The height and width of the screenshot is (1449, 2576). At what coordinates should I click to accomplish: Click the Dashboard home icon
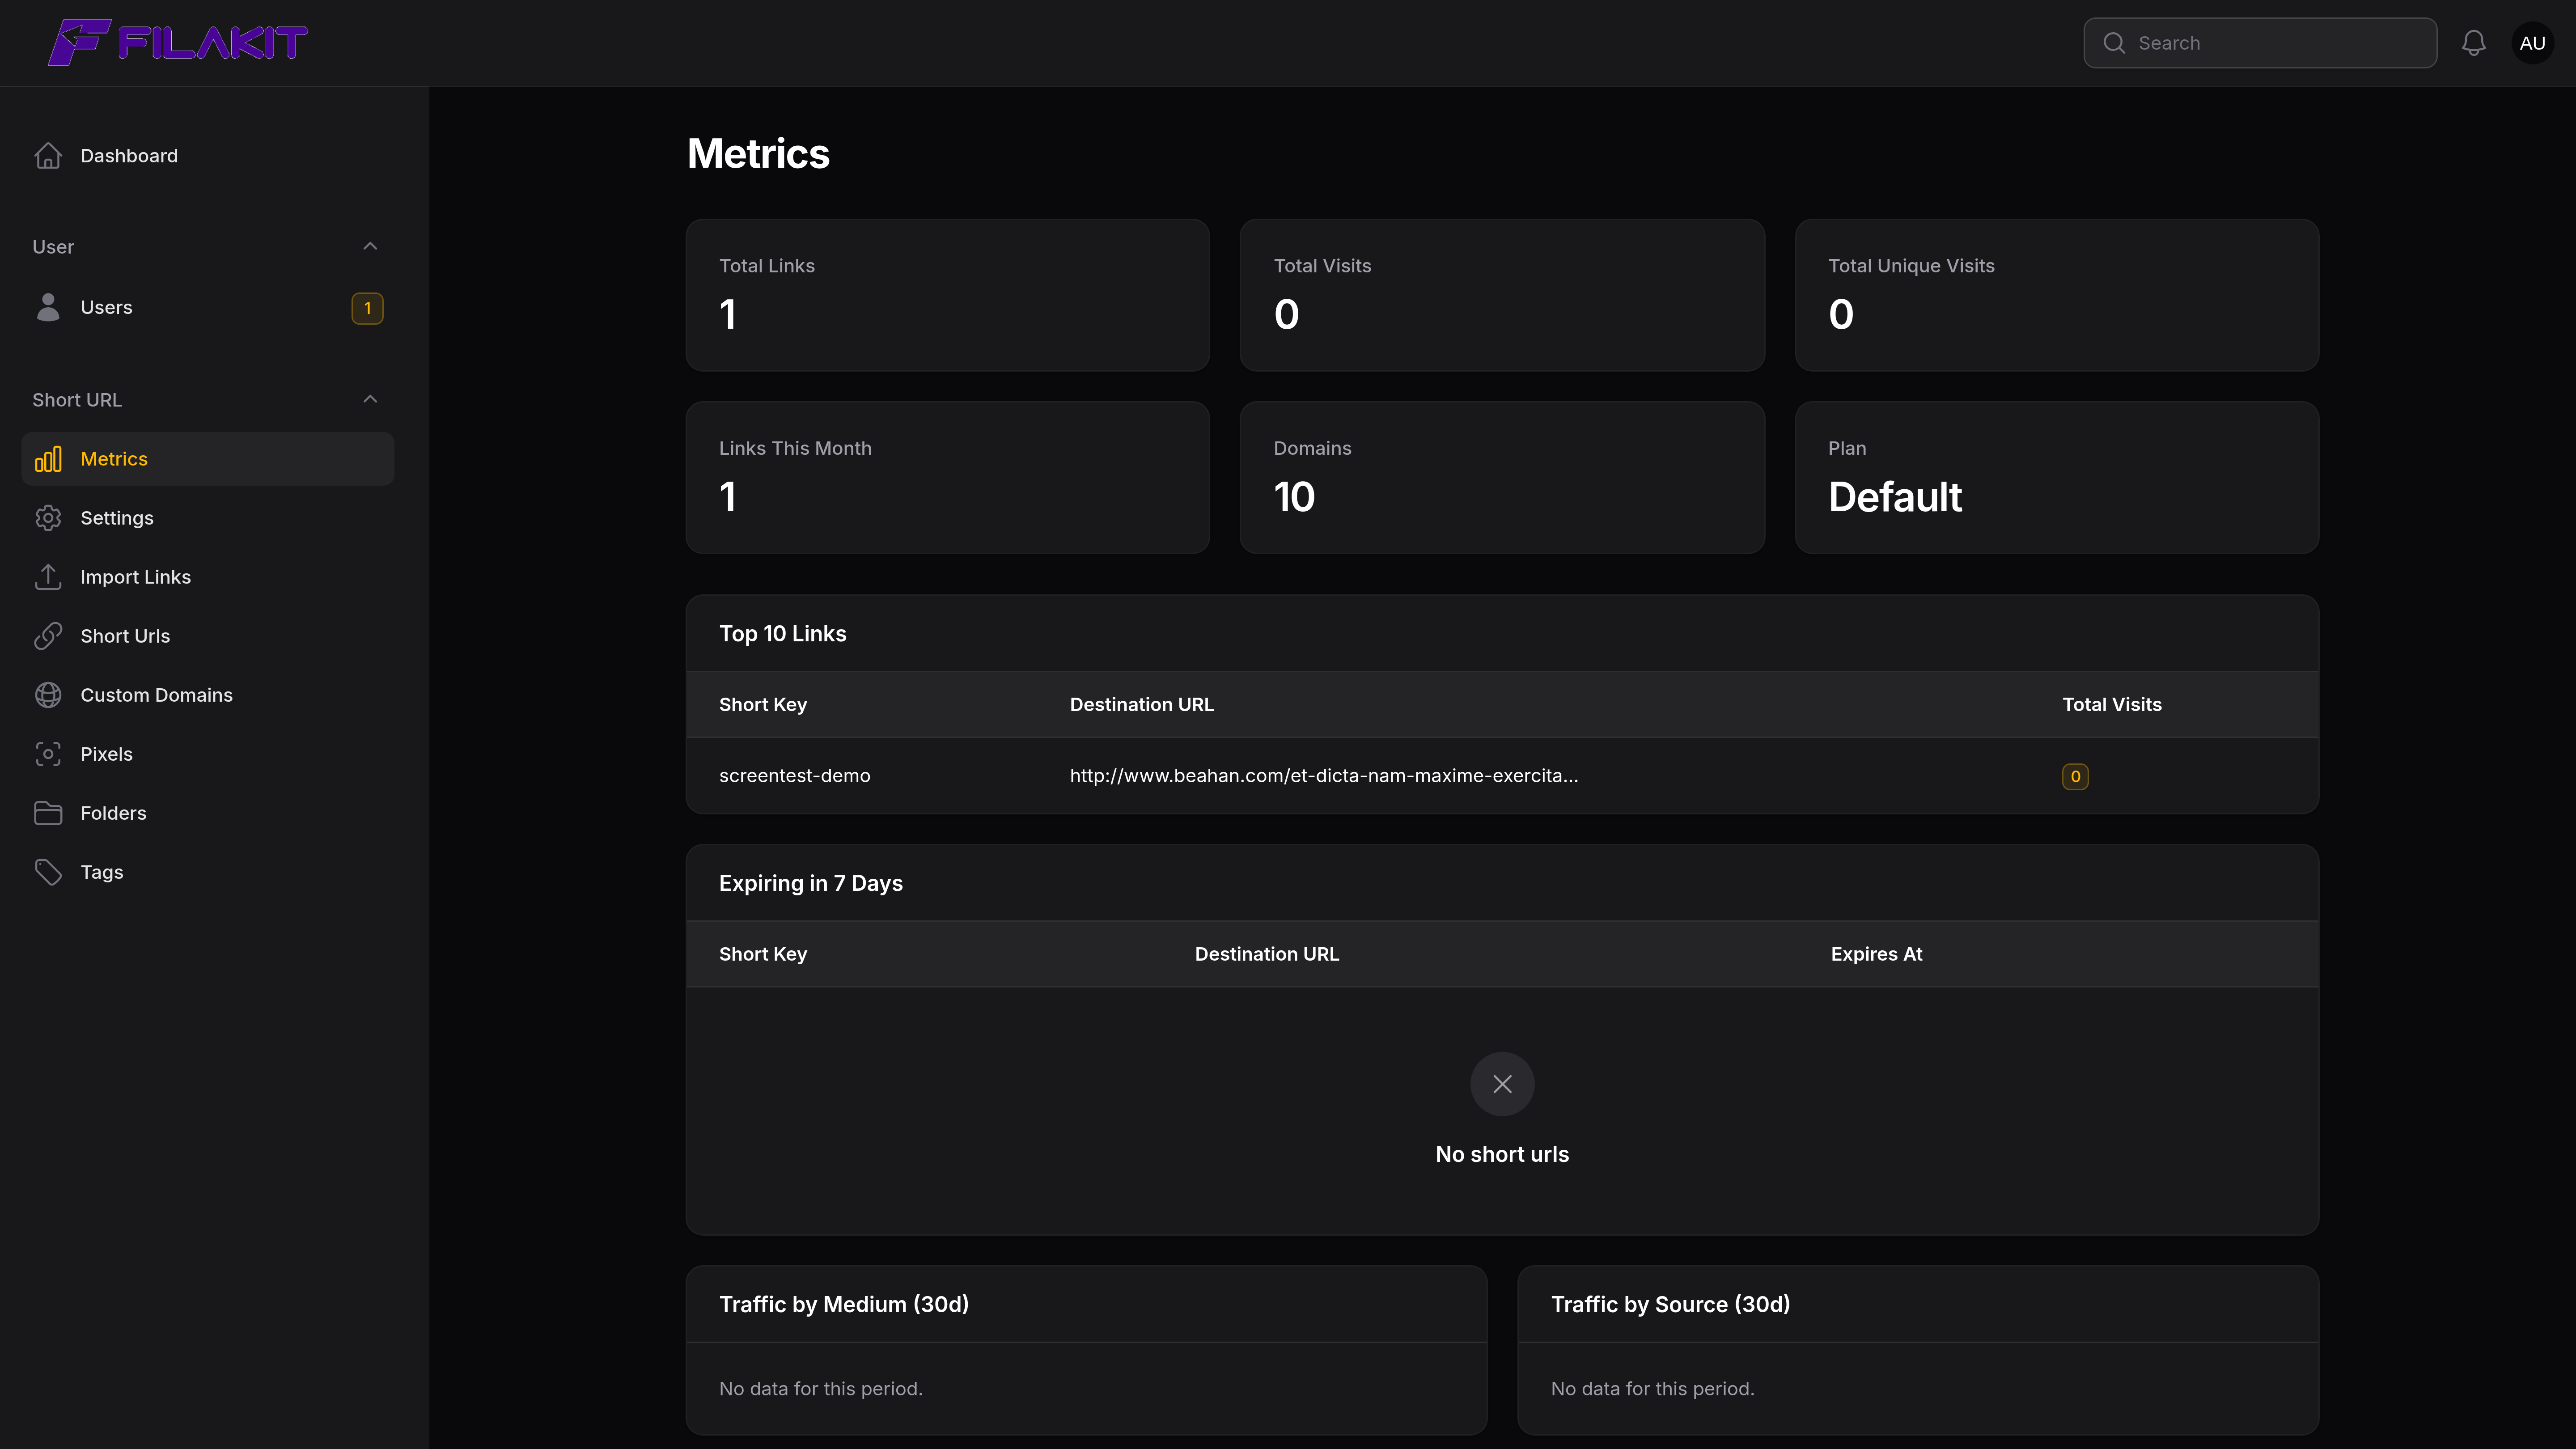coord(48,156)
